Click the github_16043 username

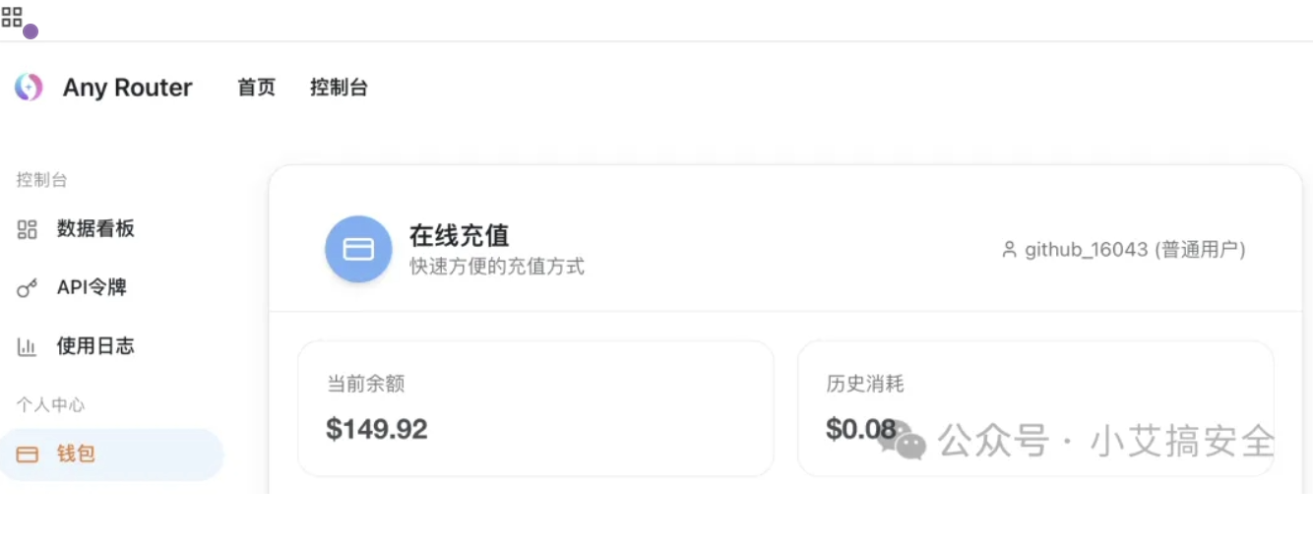click(x=1086, y=250)
